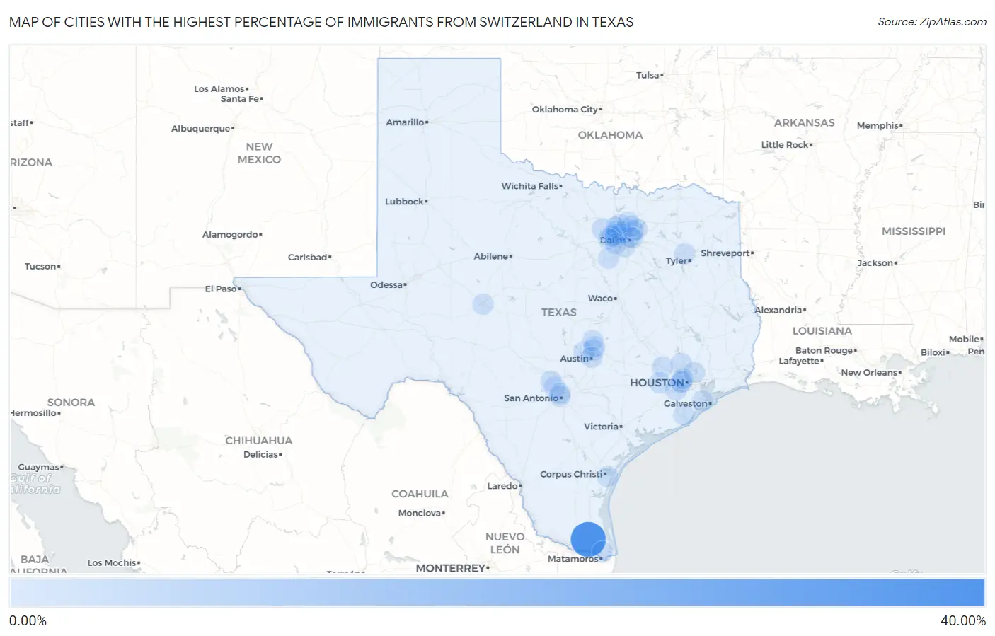The image size is (995, 636).
Task: Click the bubble near Tyler
Action: point(684,254)
